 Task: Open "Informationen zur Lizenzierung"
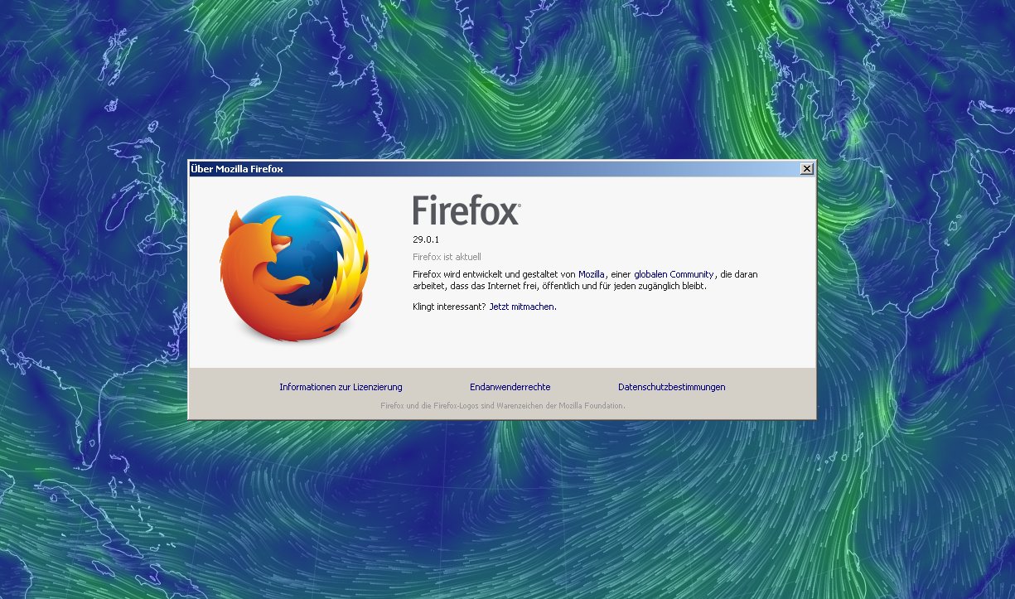tap(341, 387)
